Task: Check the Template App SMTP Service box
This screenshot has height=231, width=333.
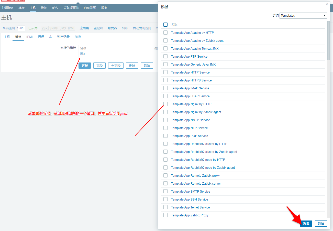Action: (165, 191)
